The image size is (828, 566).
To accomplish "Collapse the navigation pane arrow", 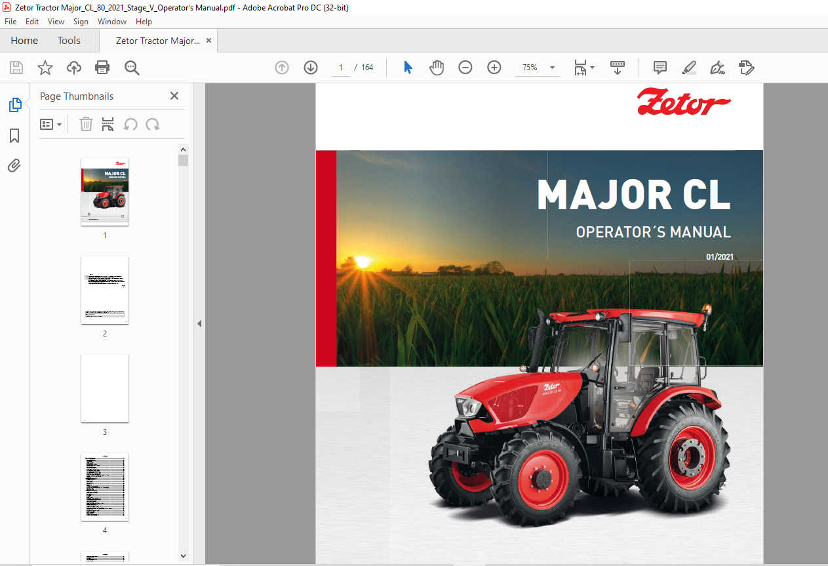I will click(199, 324).
